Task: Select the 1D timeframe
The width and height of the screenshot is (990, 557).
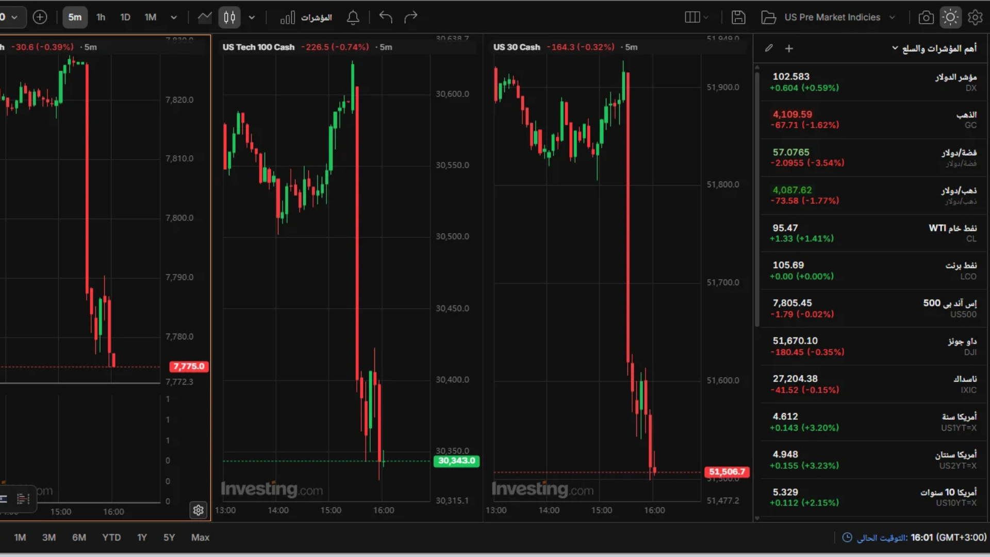Action: [125, 17]
